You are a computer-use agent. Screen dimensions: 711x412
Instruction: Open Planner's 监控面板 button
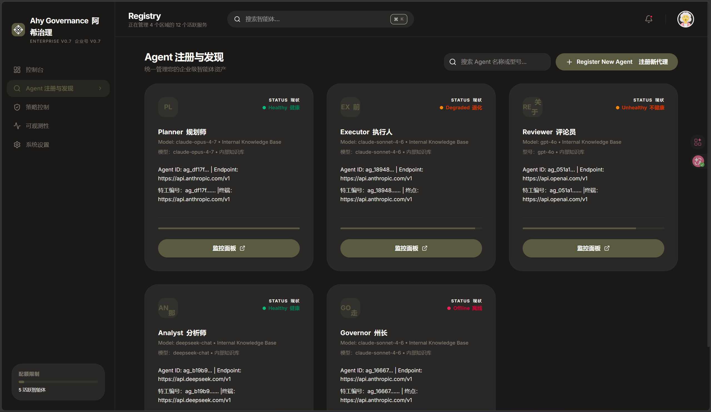pyautogui.click(x=229, y=248)
